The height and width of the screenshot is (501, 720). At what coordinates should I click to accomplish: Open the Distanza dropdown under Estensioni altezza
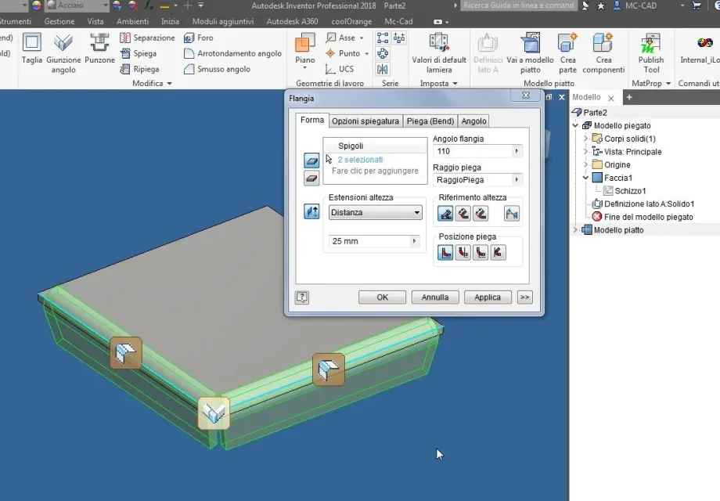tap(375, 212)
